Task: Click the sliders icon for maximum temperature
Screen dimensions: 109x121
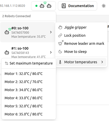Action: point(7,63)
